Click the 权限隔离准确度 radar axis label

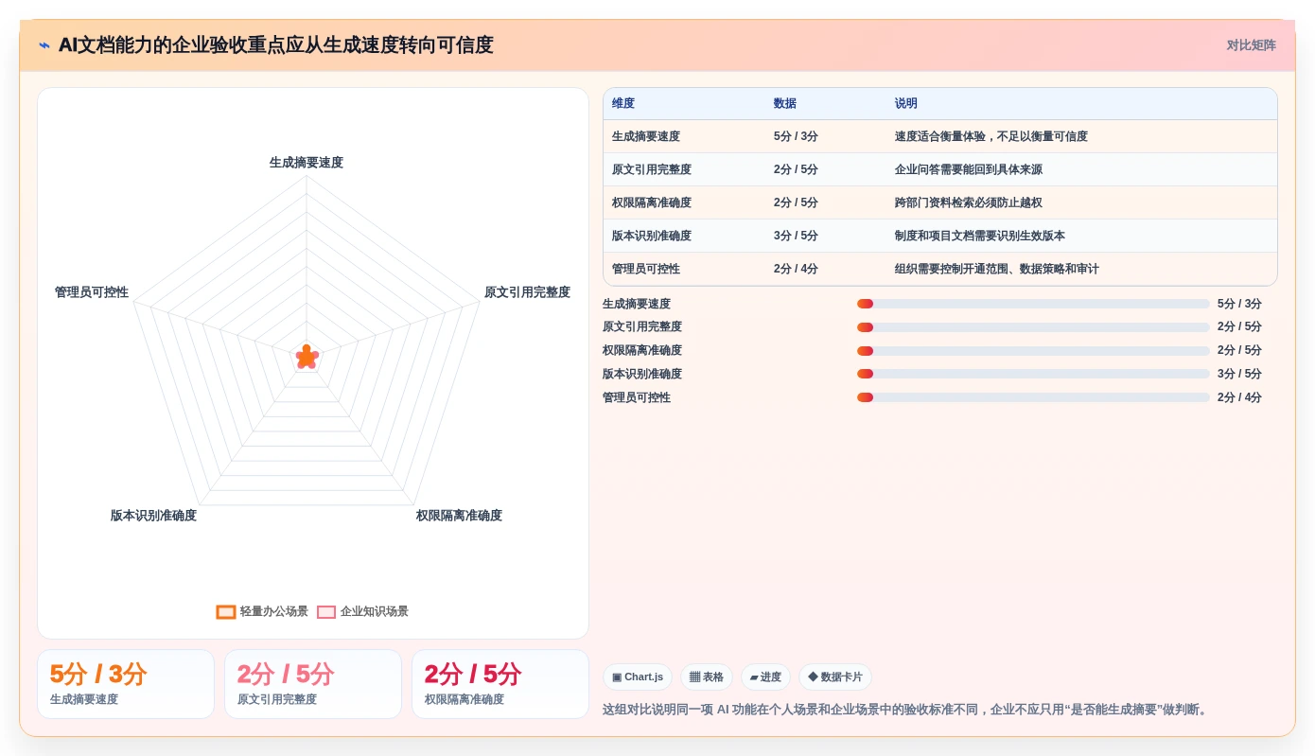pos(459,516)
